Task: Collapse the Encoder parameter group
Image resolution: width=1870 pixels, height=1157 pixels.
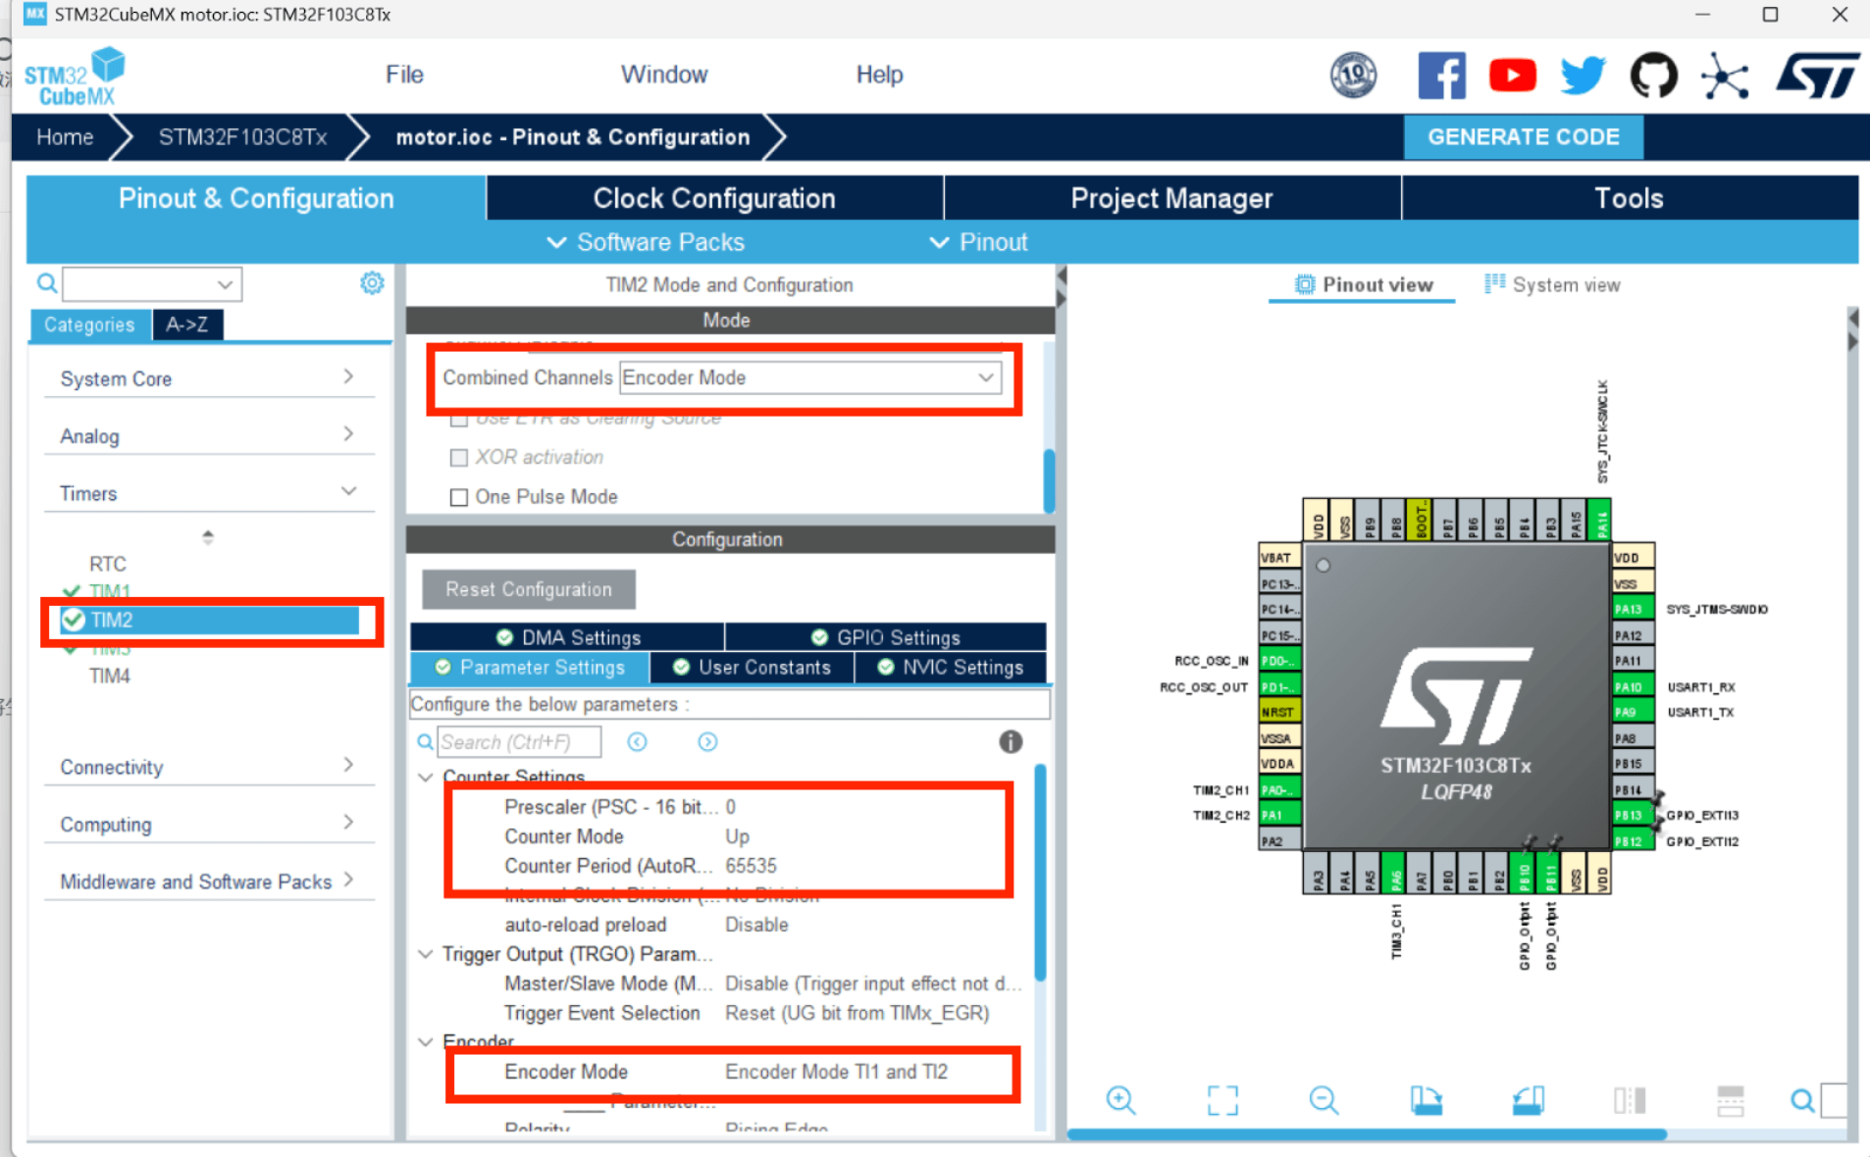Action: click(426, 1041)
